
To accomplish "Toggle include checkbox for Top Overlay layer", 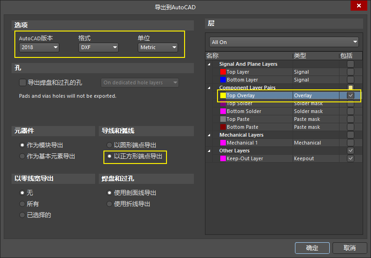I will pos(351,96).
